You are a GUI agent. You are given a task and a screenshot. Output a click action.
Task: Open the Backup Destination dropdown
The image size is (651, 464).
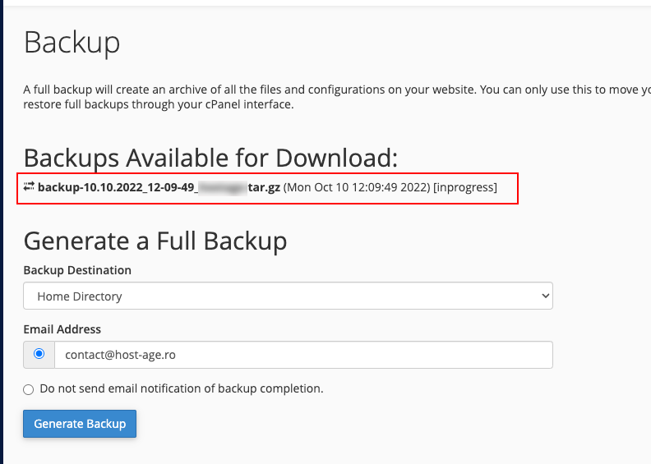(x=288, y=296)
